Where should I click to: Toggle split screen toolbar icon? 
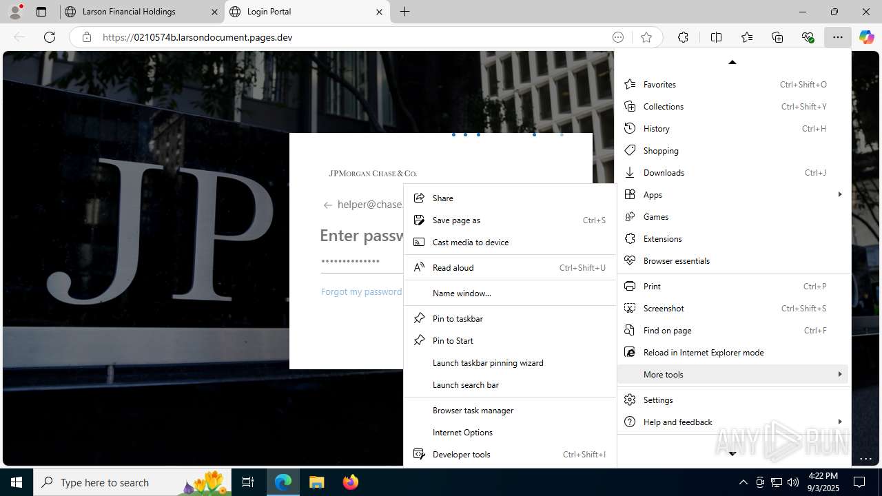716,37
